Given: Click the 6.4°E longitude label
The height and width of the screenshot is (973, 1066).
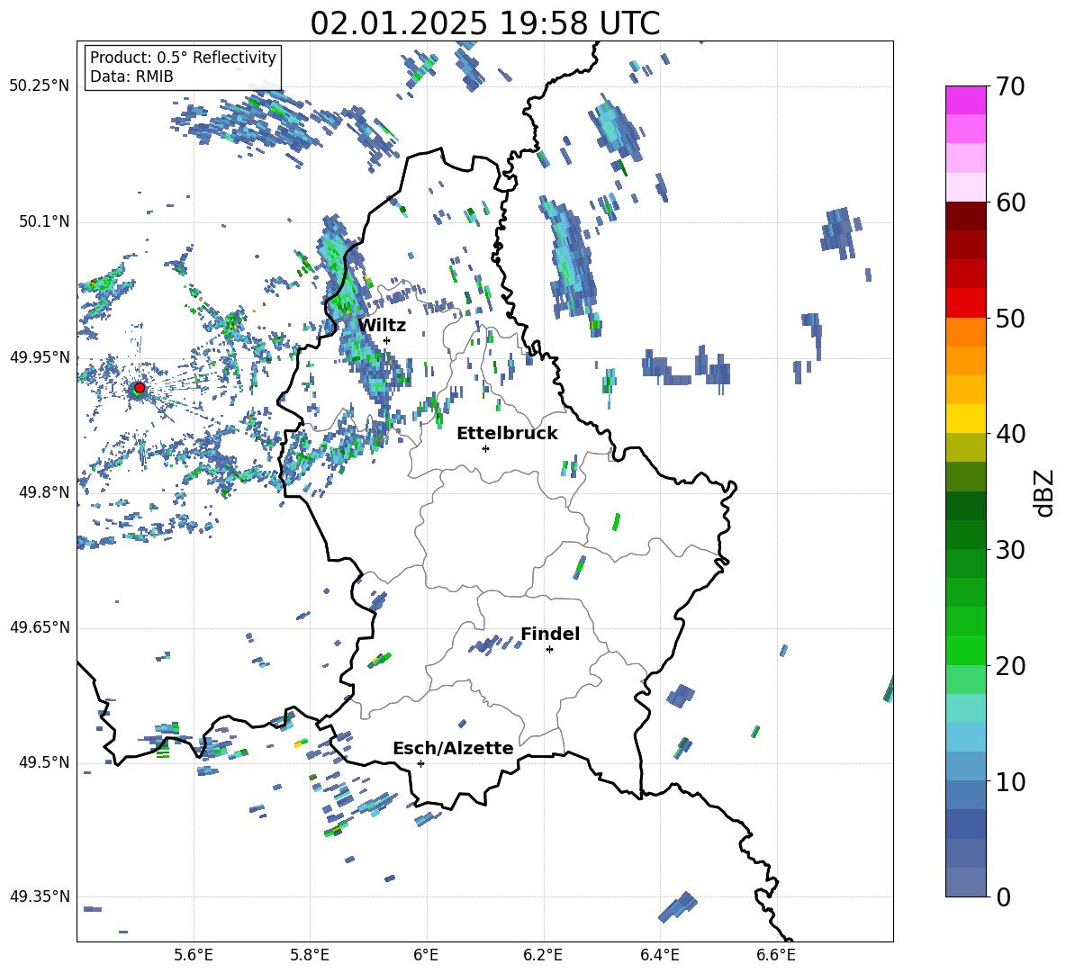Looking at the screenshot, I should [x=659, y=955].
